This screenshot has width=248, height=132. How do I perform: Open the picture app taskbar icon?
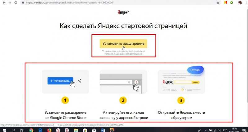[112, 130]
